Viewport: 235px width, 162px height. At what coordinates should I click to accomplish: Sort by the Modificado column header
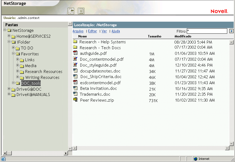(183, 36)
